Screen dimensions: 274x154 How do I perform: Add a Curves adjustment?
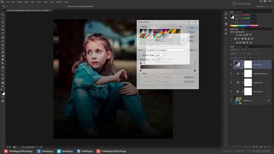coord(244,35)
